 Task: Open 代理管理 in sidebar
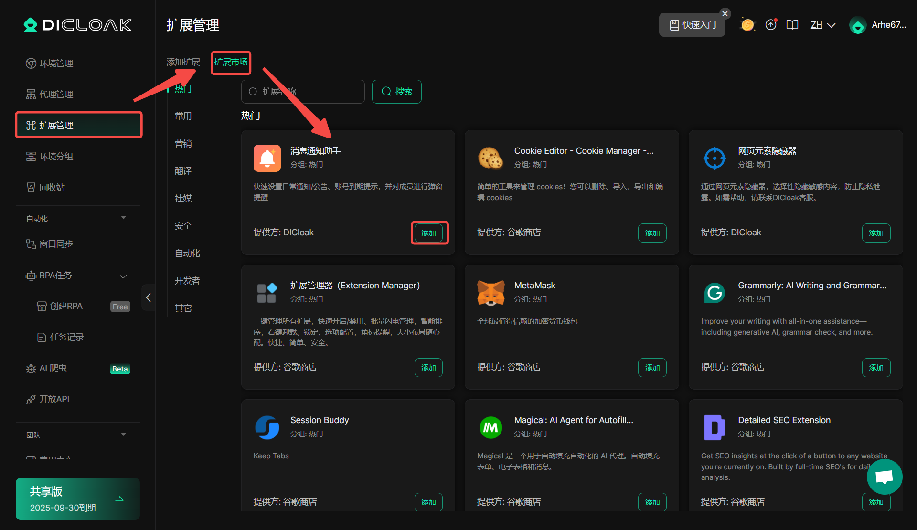(49, 94)
